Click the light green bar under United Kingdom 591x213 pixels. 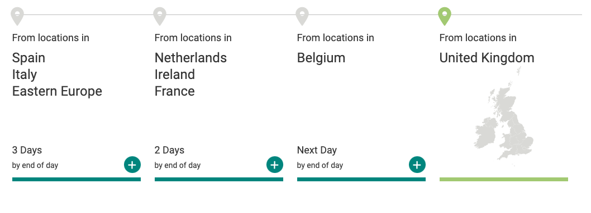[504, 179]
